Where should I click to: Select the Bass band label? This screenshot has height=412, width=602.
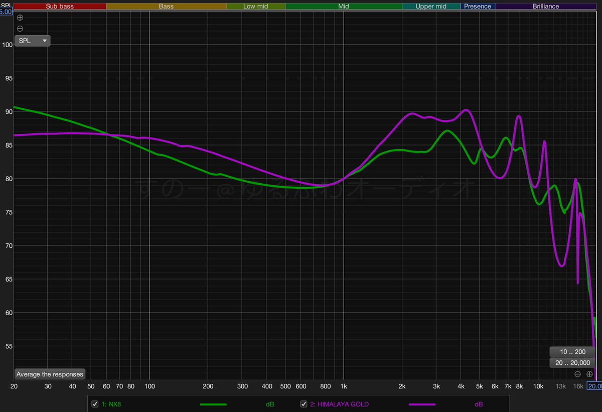166,7
